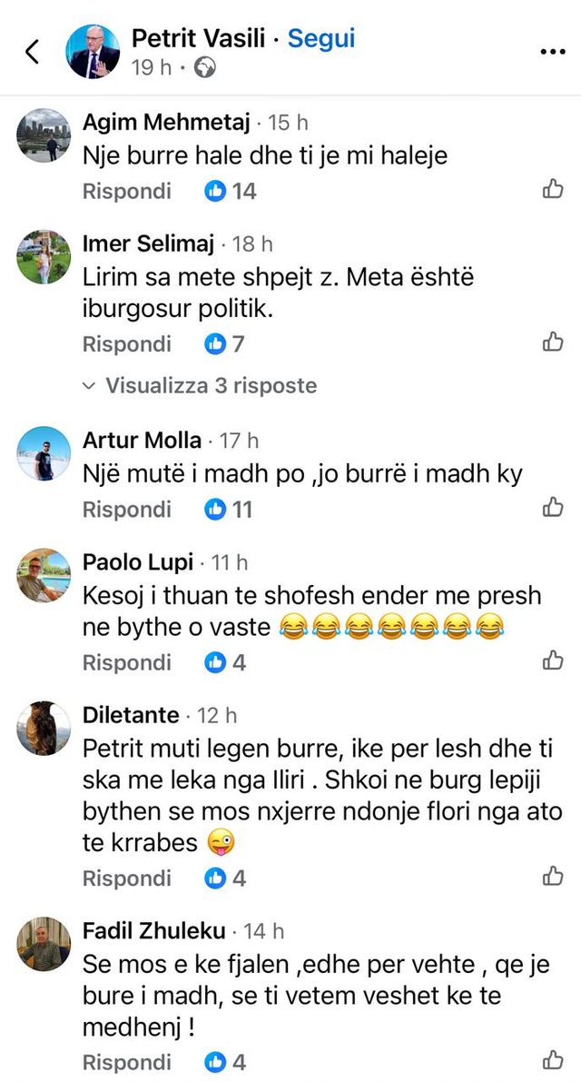Reply to Diletante's comment via Rispondi
The image size is (581, 1082).
click(126, 879)
